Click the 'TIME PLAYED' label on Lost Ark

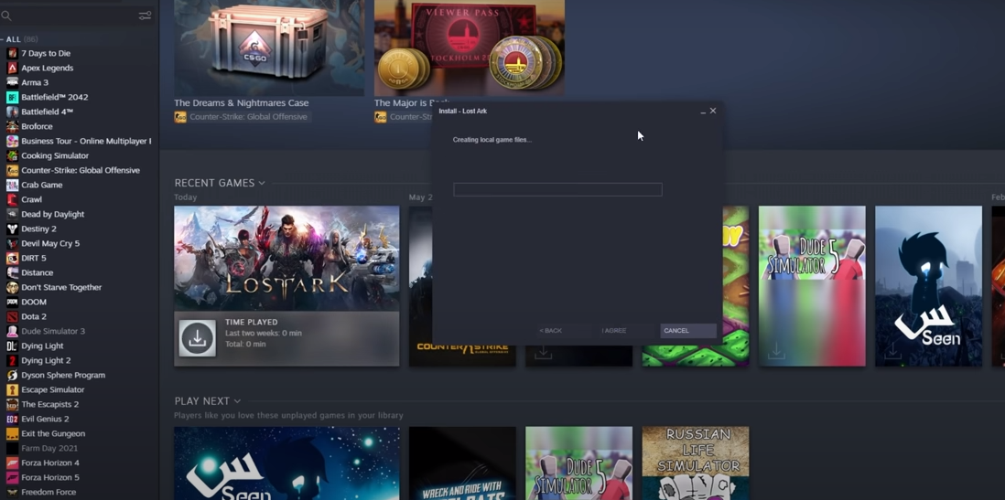(251, 322)
